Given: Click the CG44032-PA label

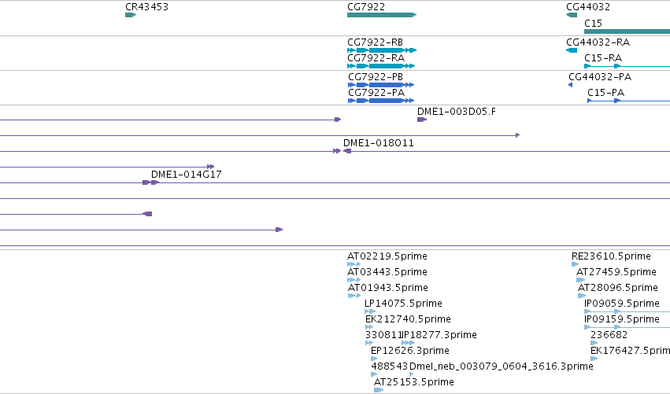Looking at the screenshot, I should click(600, 77).
